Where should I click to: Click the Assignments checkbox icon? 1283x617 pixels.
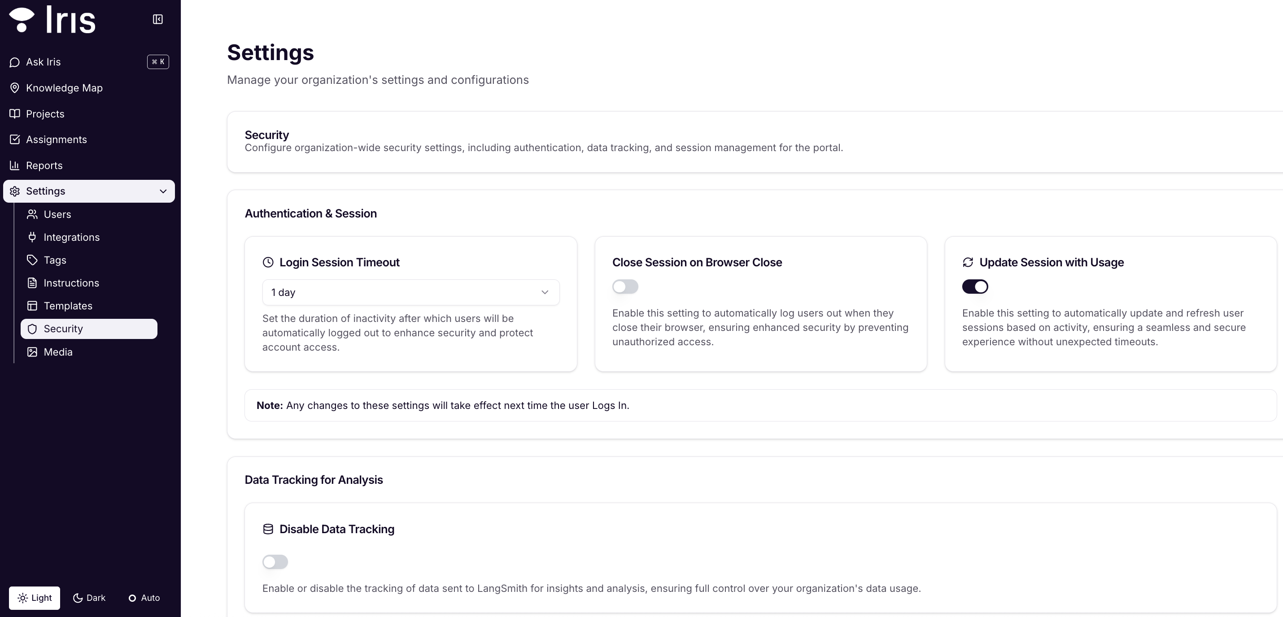(14, 139)
